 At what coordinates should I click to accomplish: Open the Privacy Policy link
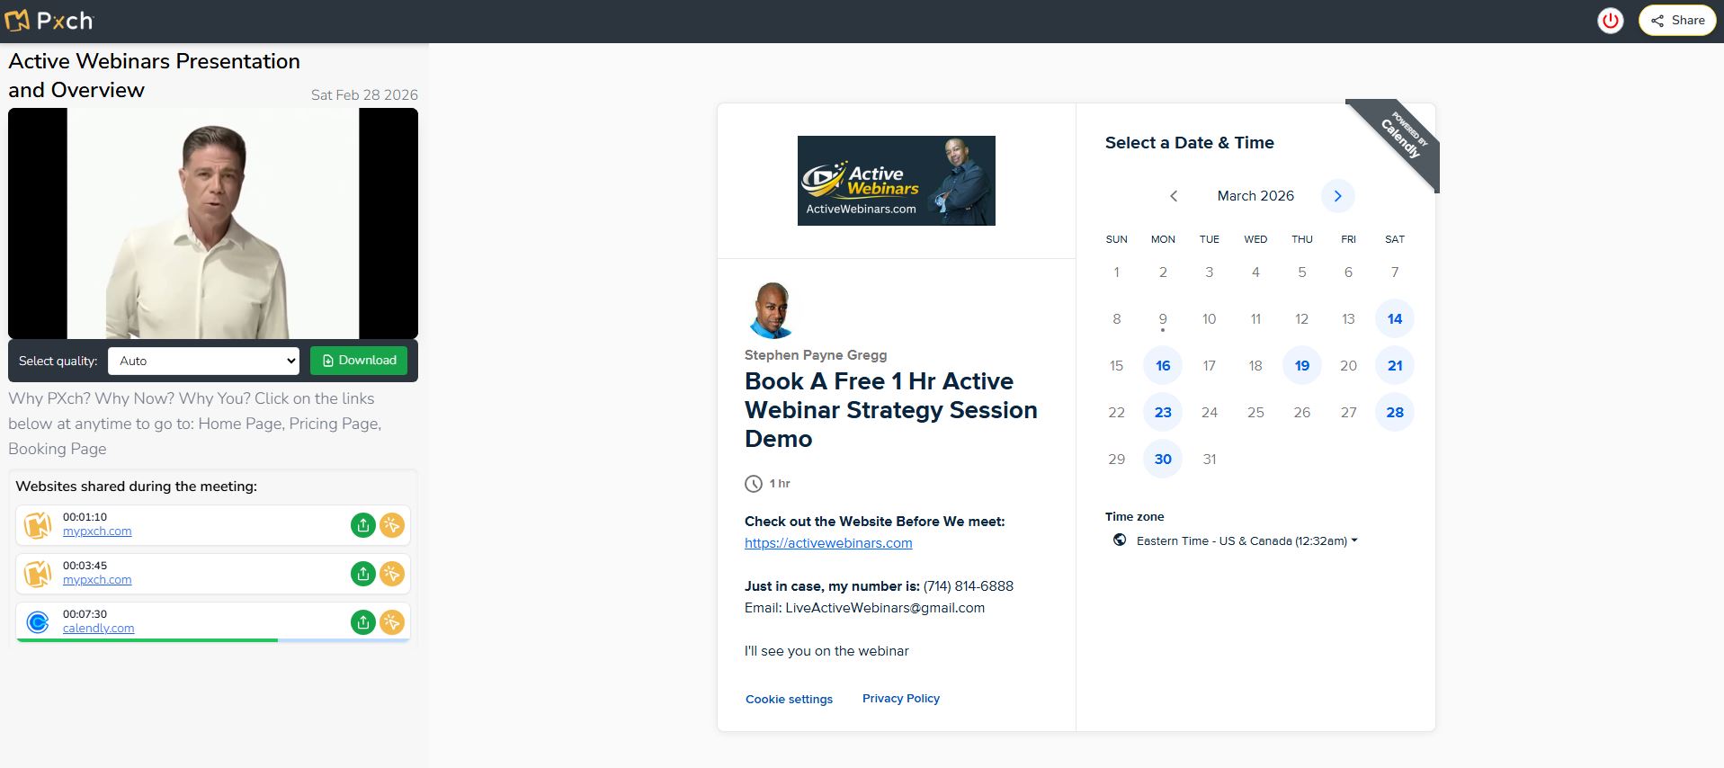coord(901,698)
